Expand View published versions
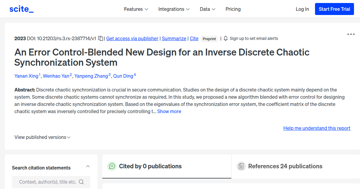 [43, 137]
